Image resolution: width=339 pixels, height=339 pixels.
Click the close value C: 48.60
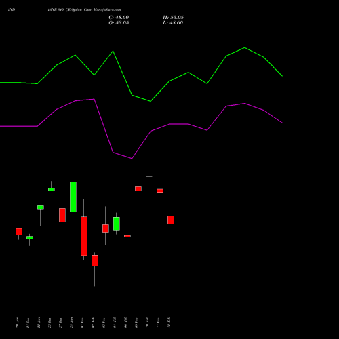coord(119,18)
